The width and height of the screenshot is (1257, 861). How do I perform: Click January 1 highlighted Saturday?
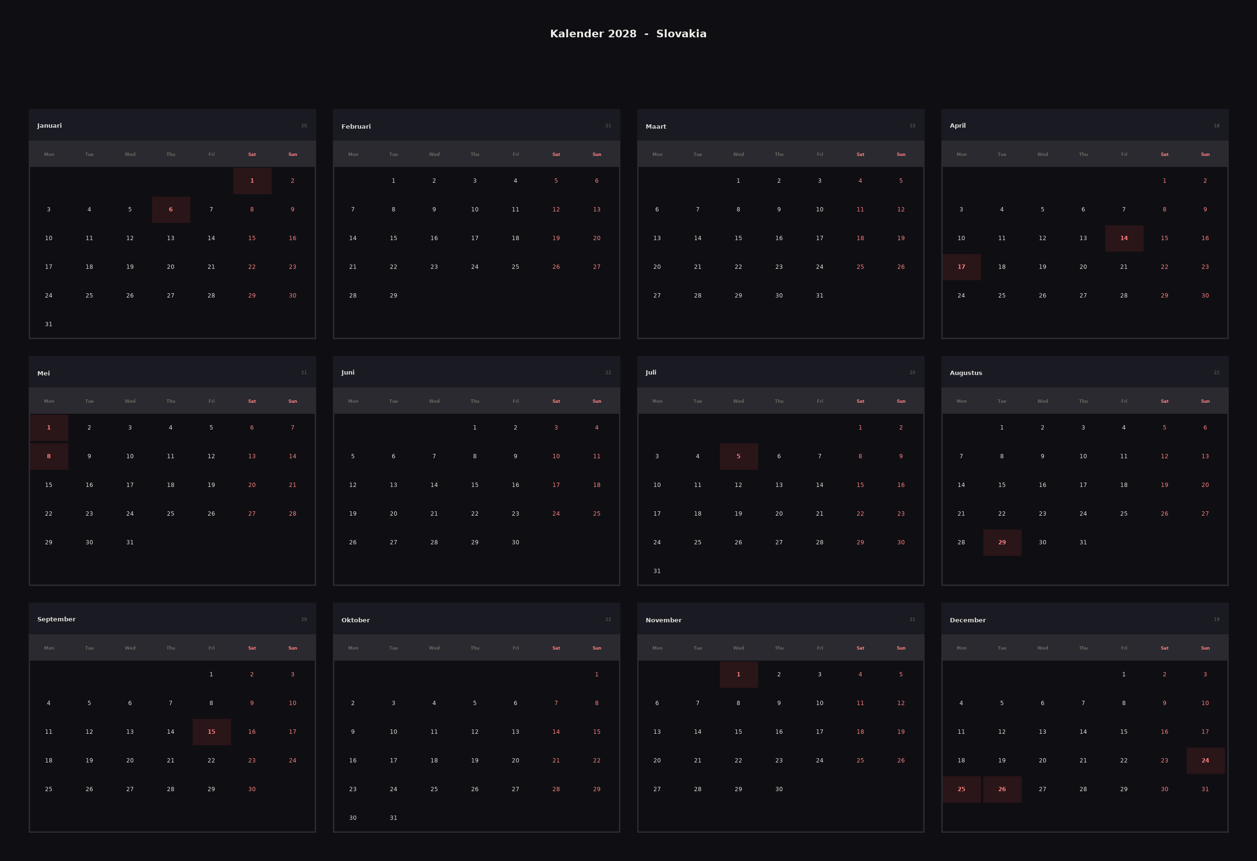pyautogui.click(x=252, y=181)
